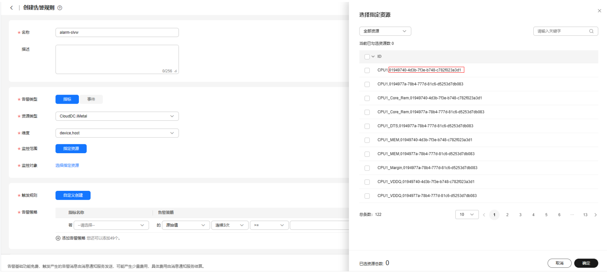This screenshot has width=607, height=272.
Task: Go to page 3 of the resource list
Action: pos(520,215)
